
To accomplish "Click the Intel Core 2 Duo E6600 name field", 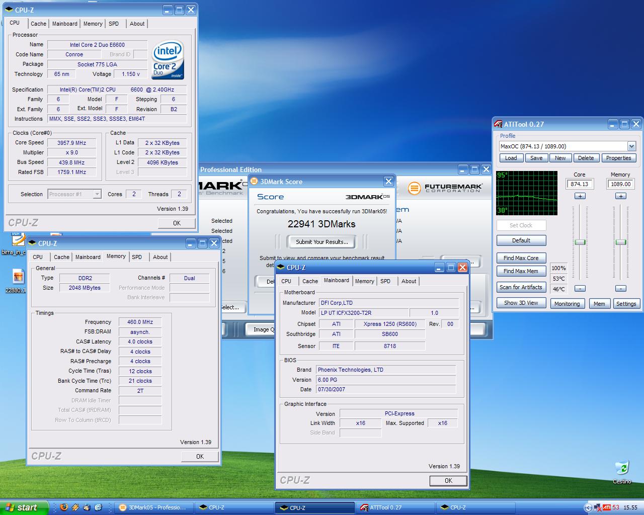I will 98,45.
